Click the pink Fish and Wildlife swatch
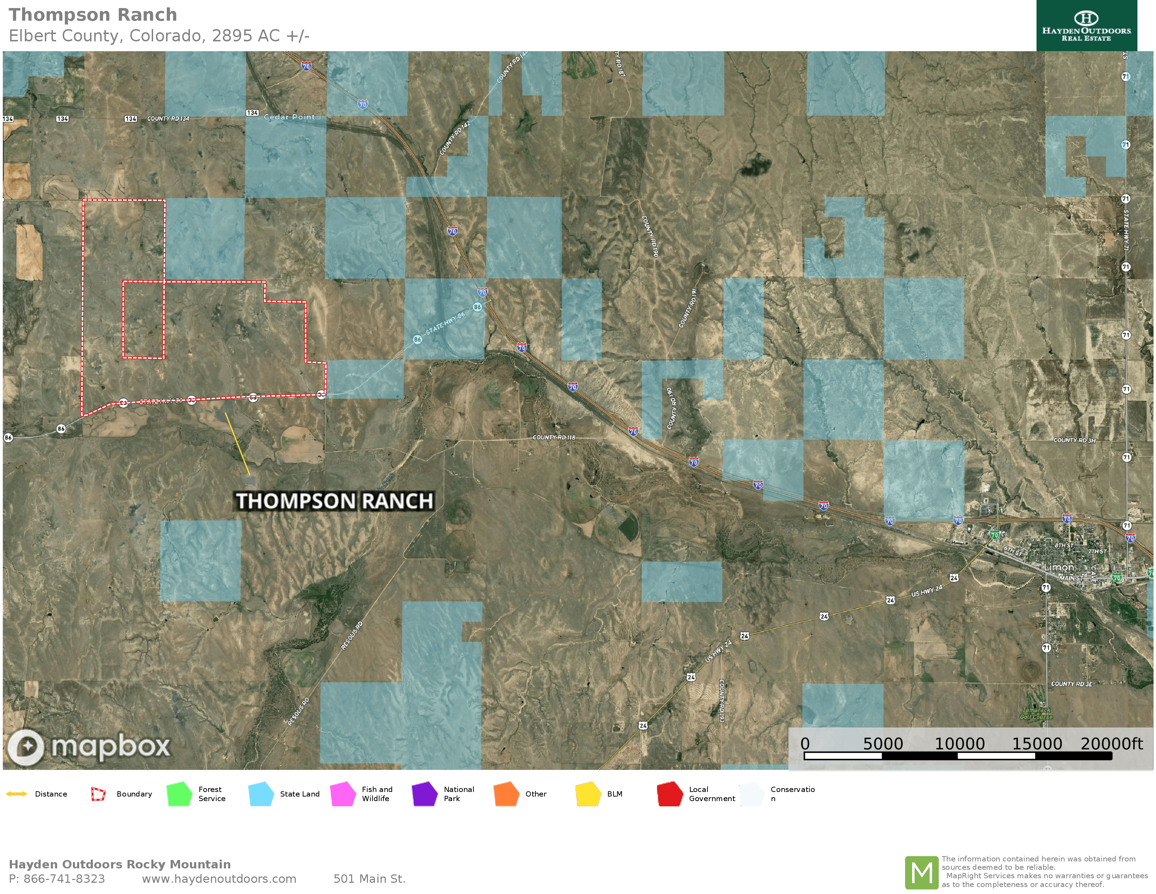The image size is (1156, 894). 343,794
